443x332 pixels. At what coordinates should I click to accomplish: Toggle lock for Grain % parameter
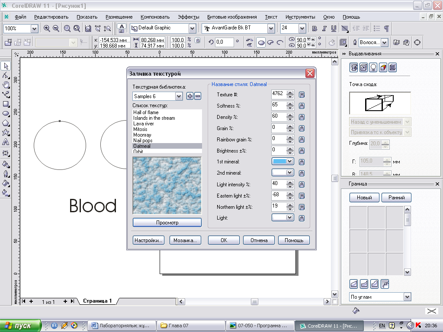pos(302,128)
